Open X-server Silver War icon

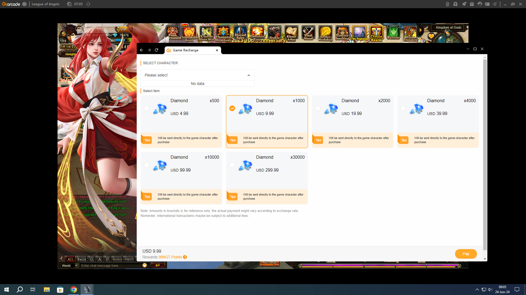pyautogui.click(x=206, y=33)
